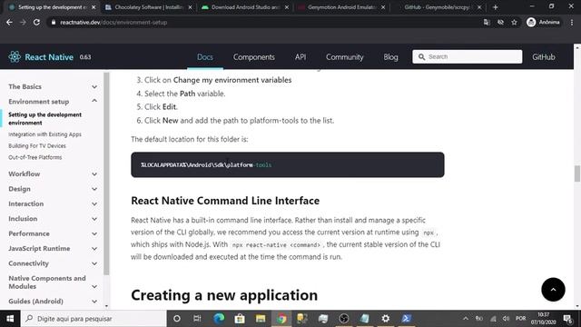Go back with the browser back arrow
The width and height of the screenshot is (581, 327).
[9, 22]
